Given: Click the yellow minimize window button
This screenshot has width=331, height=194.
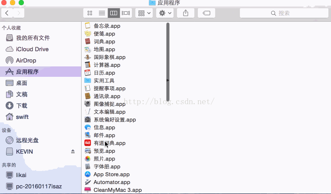Looking at the screenshot, I should click(x=13, y=3).
